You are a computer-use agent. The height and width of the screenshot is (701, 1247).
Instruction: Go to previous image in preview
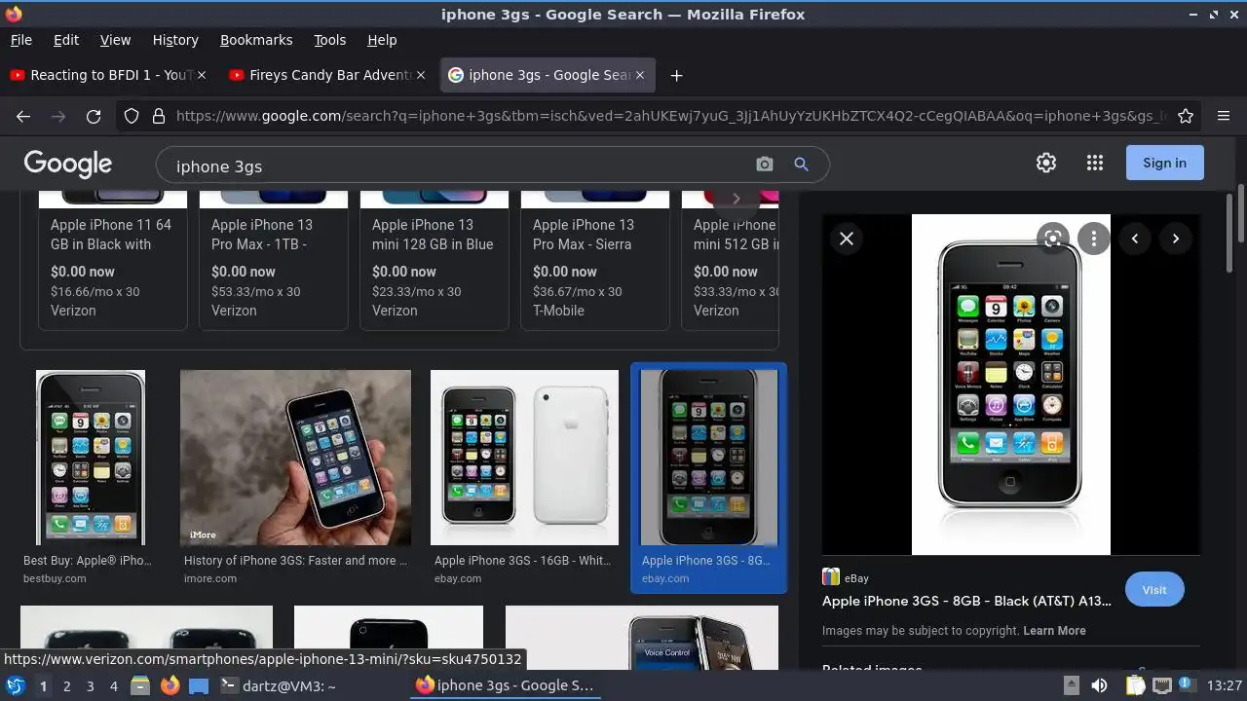[1135, 238]
